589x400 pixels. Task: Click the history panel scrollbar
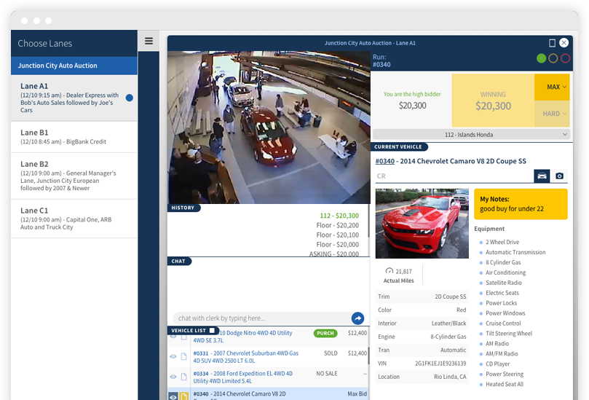point(368,221)
